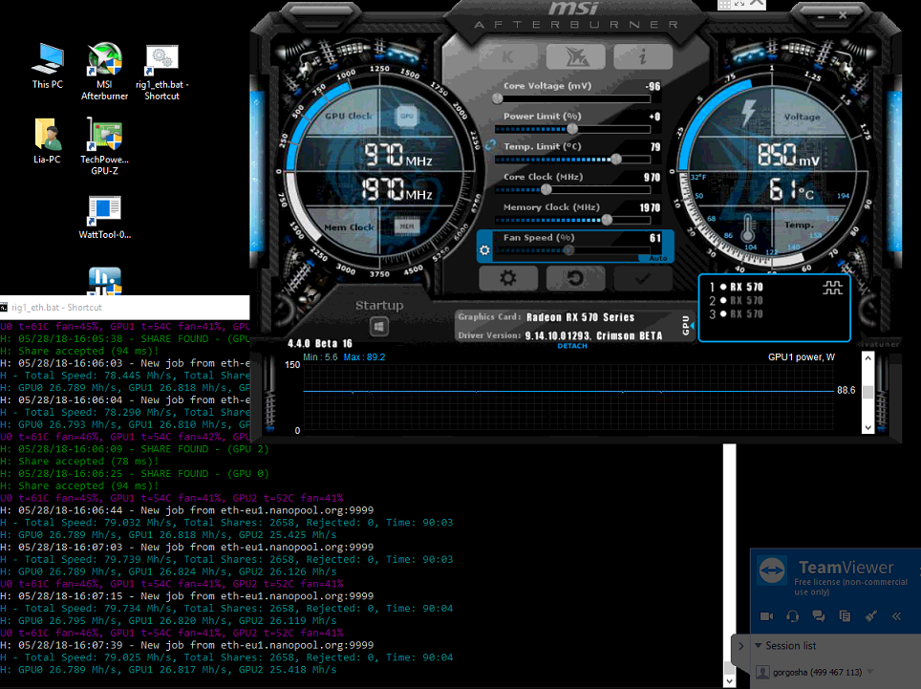Click TeamViewer headset audio icon
Image resolution: width=921 pixels, height=689 pixels.
792,616
